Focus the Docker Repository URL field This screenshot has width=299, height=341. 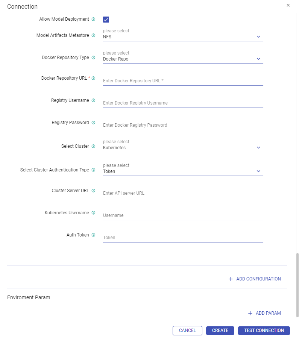pyautogui.click(x=183, y=81)
